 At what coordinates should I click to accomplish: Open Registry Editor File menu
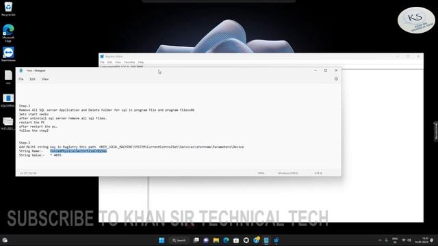pos(102,62)
